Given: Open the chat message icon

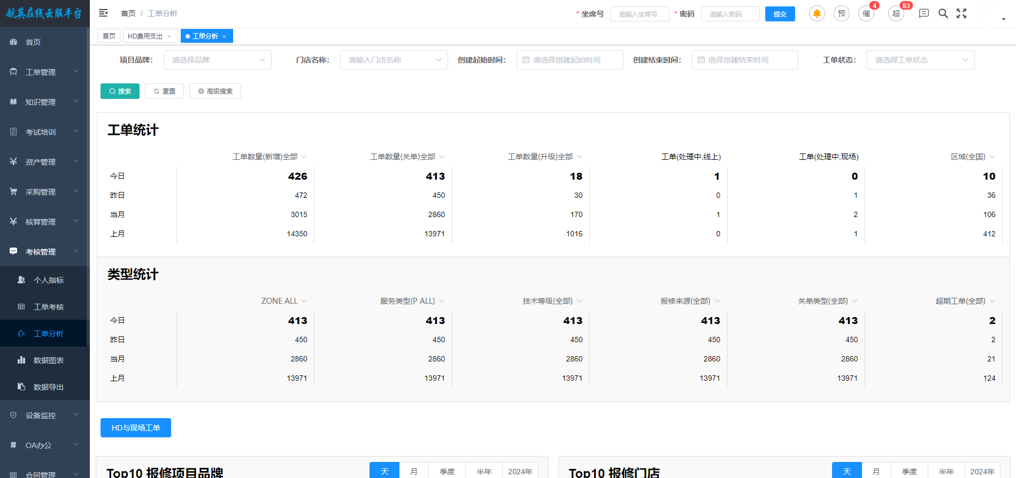Looking at the screenshot, I should tap(923, 14).
